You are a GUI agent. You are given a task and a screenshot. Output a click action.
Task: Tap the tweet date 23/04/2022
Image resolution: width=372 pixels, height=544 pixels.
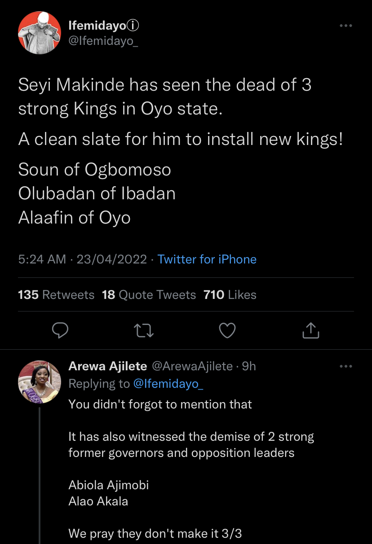pyautogui.click(x=112, y=259)
